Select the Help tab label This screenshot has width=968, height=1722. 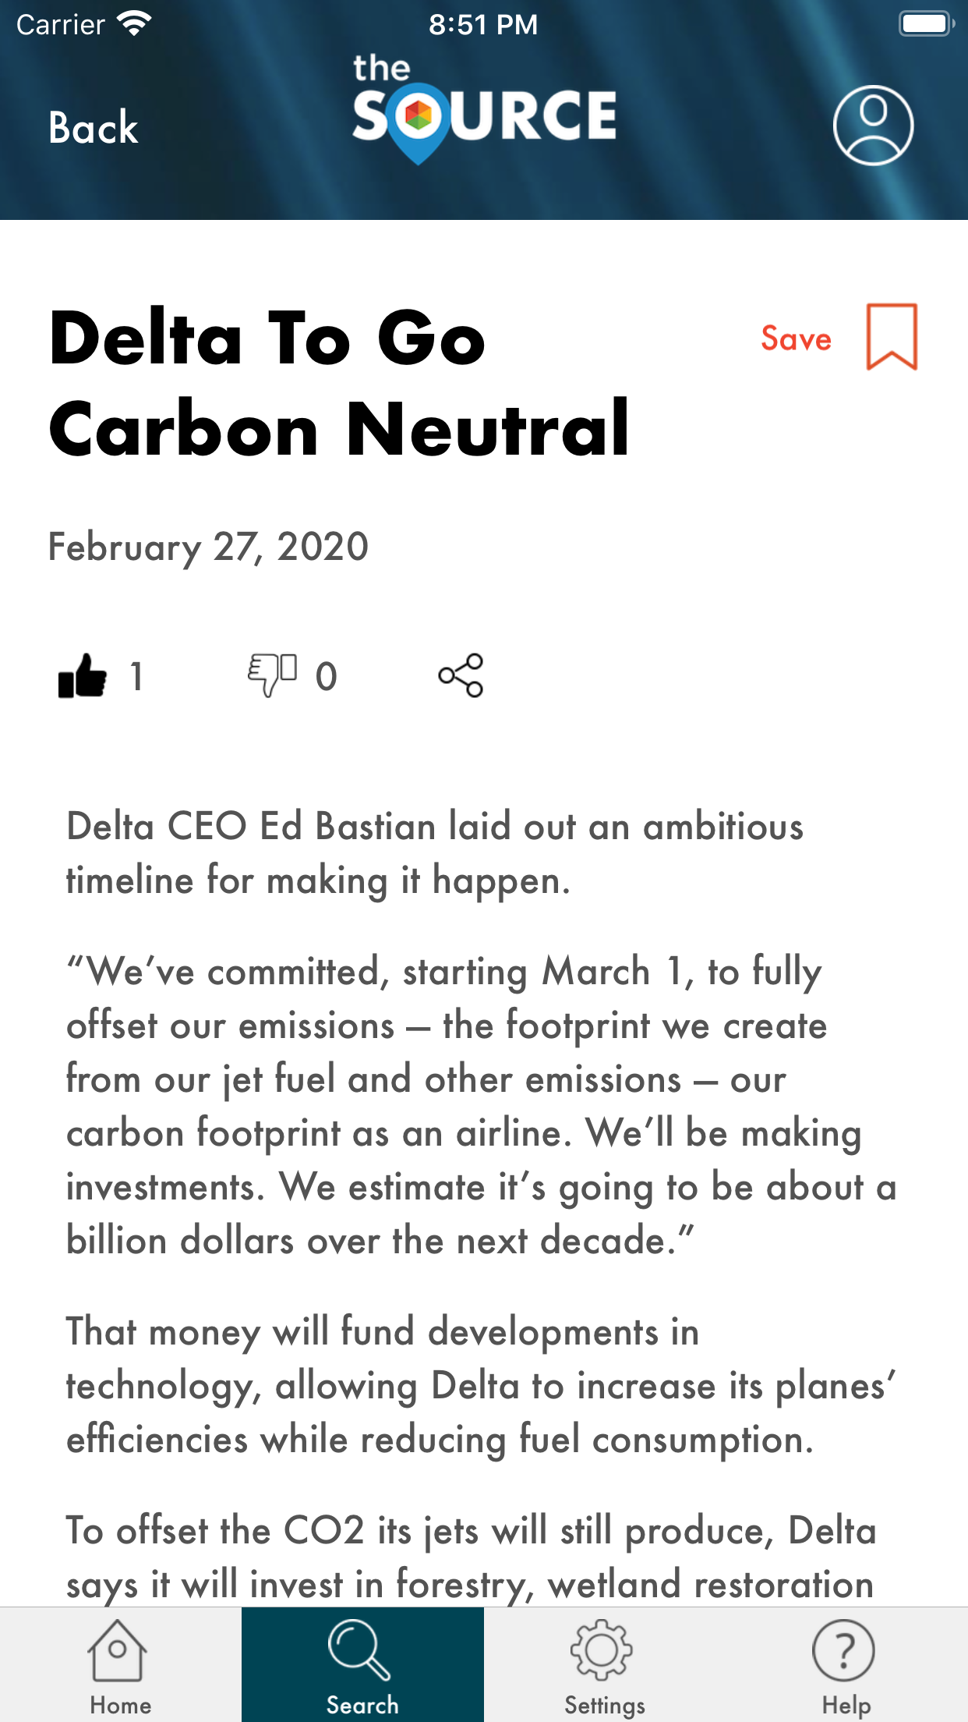click(x=846, y=1705)
